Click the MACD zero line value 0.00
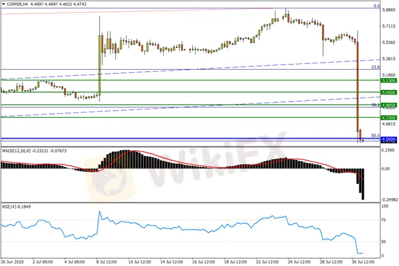The width and height of the screenshot is (399, 266). point(386,169)
